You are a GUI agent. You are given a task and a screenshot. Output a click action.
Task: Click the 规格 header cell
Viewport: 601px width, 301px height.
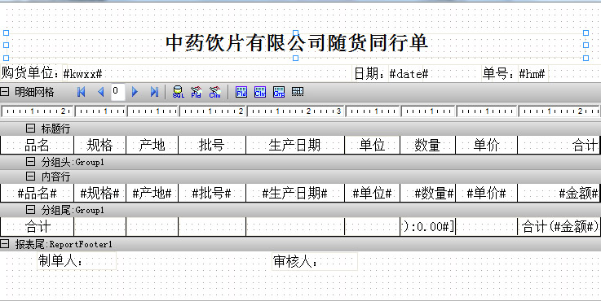click(99, 145)
